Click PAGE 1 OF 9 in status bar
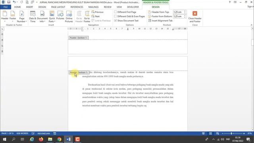254x143 pixels. tap(8, 133)
